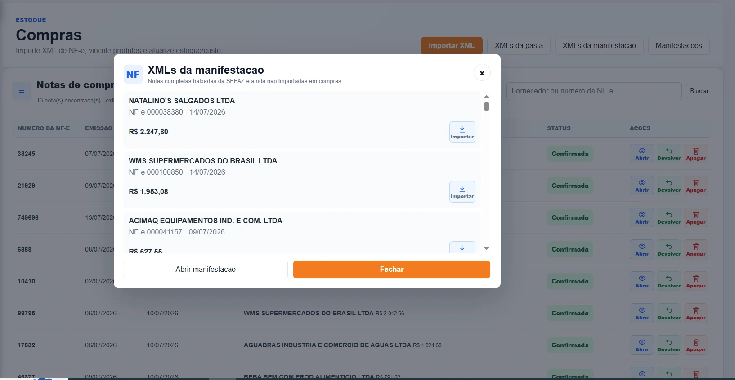Click the Importar XML button
The image size is (735, 380).
452,46
